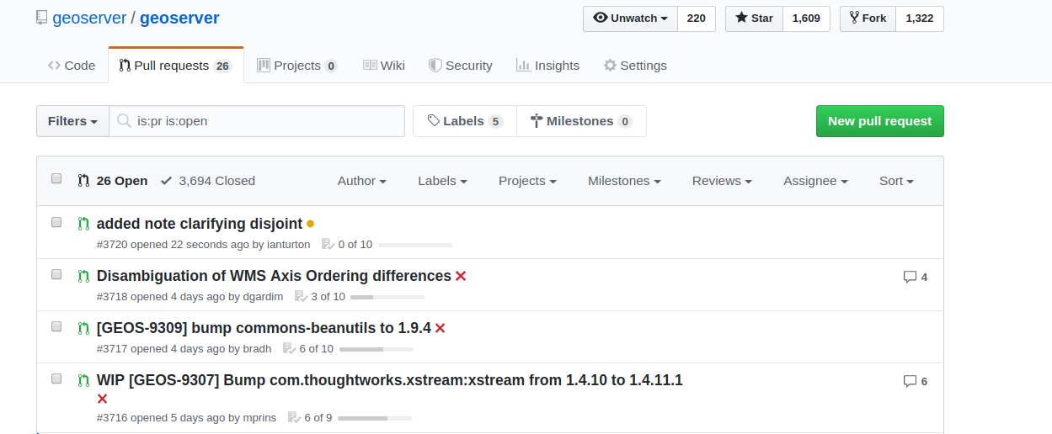Open the Sort dropdown
This screenshot has width=1052, height=434.
[896, 181]
